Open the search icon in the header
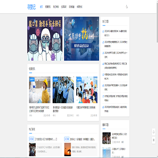 click(127, 7)
